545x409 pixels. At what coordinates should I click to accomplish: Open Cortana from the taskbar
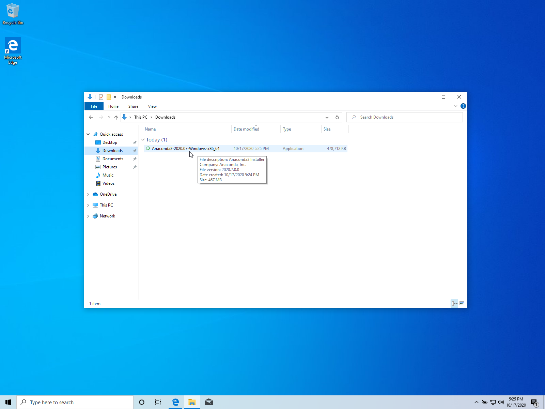(142, 402)
